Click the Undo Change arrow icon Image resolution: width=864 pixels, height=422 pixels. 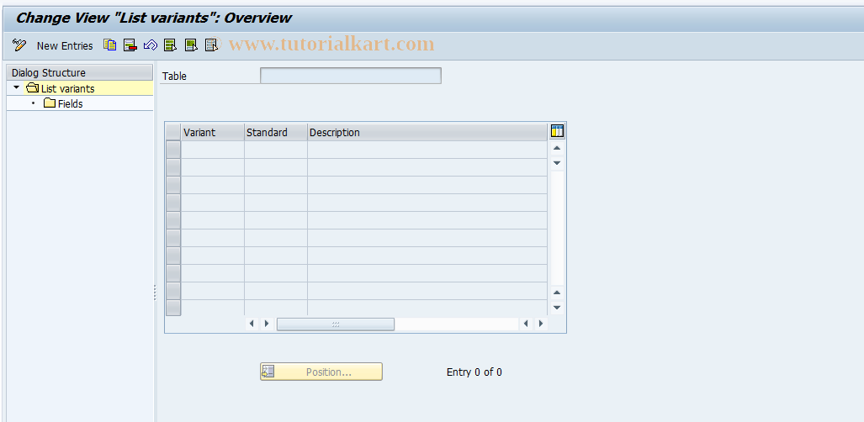(151, 45)
